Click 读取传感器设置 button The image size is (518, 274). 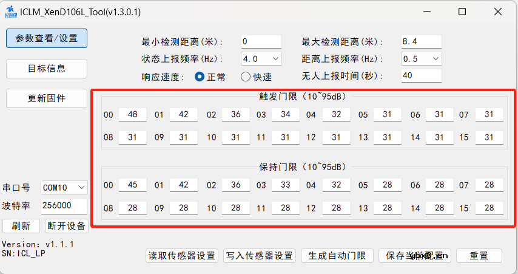pos(182,256)
